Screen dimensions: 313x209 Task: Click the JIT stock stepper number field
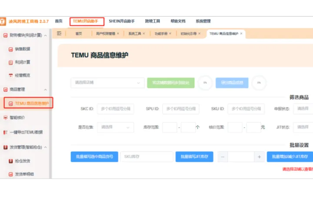tap(241, 157)
